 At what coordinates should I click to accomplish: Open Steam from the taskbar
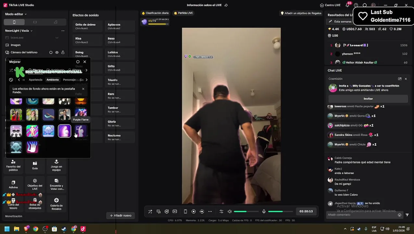(64, 229)
